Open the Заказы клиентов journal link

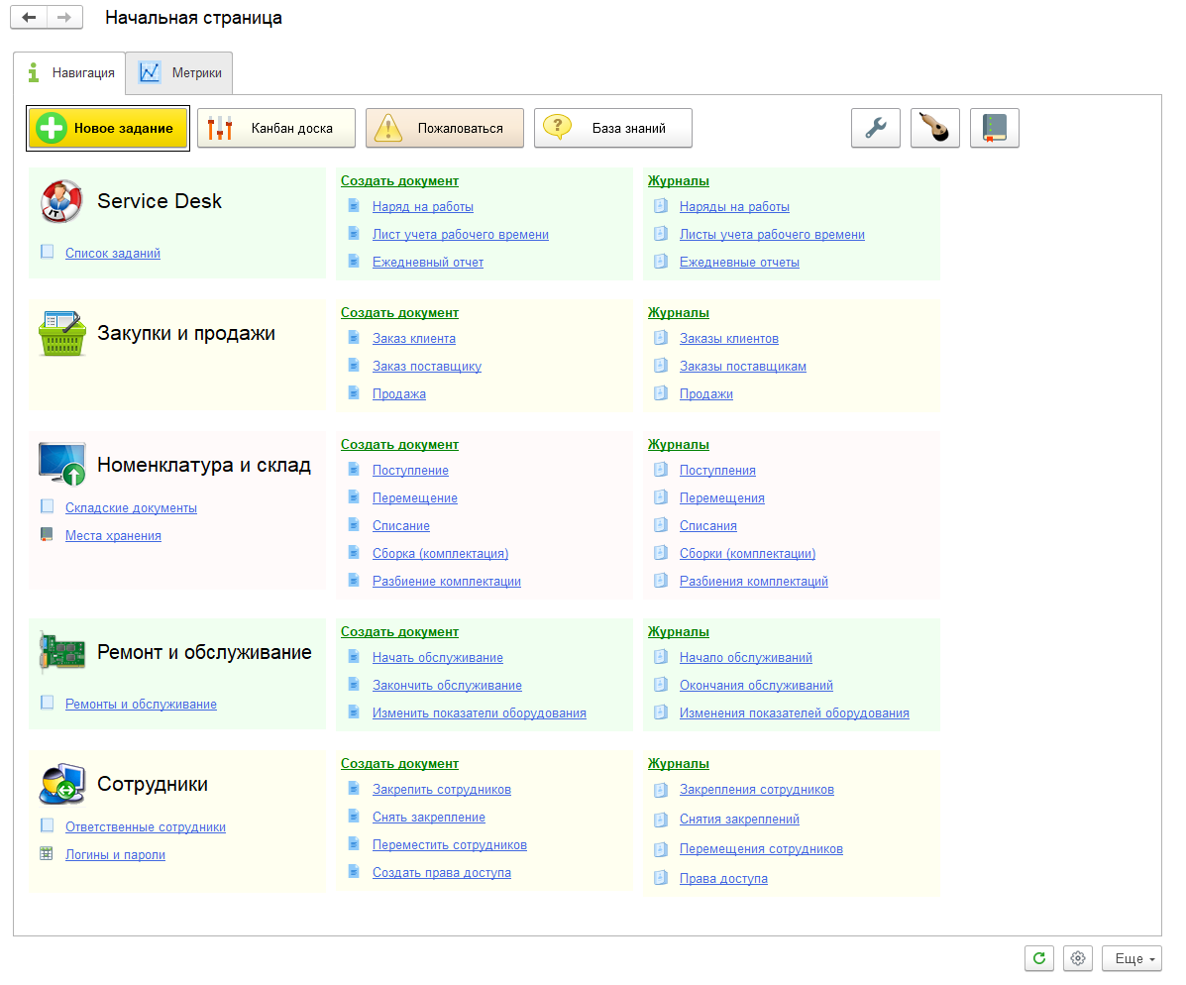[x=728, y=339]
